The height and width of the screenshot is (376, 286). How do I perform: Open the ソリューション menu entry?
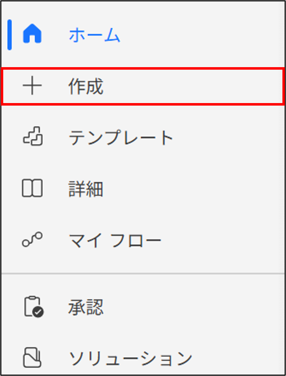pyautogui.click(x=130, y=358)
